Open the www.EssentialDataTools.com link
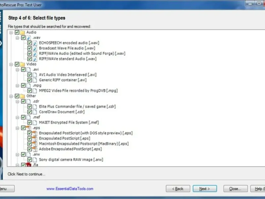Image resolution: width=265 pixels, height=199 pixels. [x=70, y=189]
